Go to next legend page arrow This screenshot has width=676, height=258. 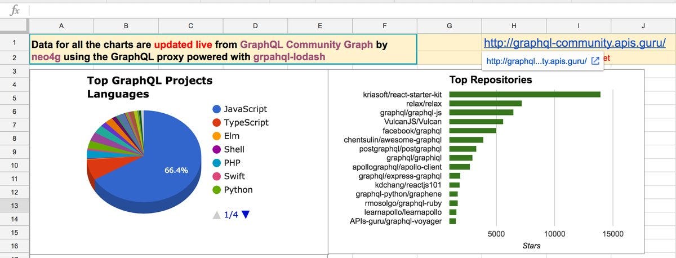coord(245,215)
